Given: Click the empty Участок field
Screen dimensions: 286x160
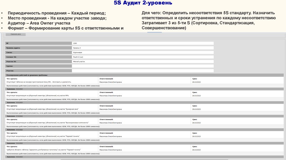Looking at the screenshot, I should pyautogui.click(x=143, y=71).
